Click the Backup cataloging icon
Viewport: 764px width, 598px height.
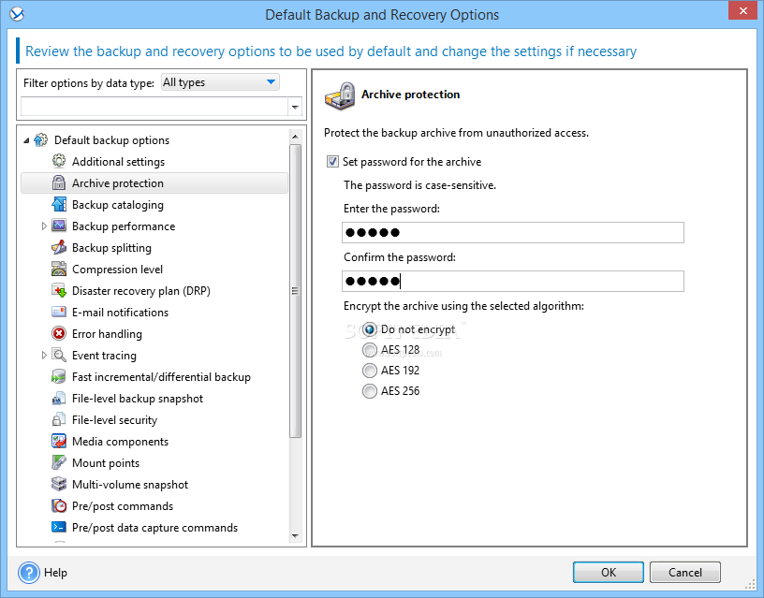[59, 204]
